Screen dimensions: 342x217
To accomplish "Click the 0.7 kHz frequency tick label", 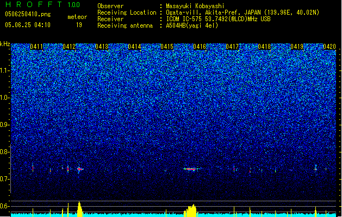I will click(x=5, y=179).
